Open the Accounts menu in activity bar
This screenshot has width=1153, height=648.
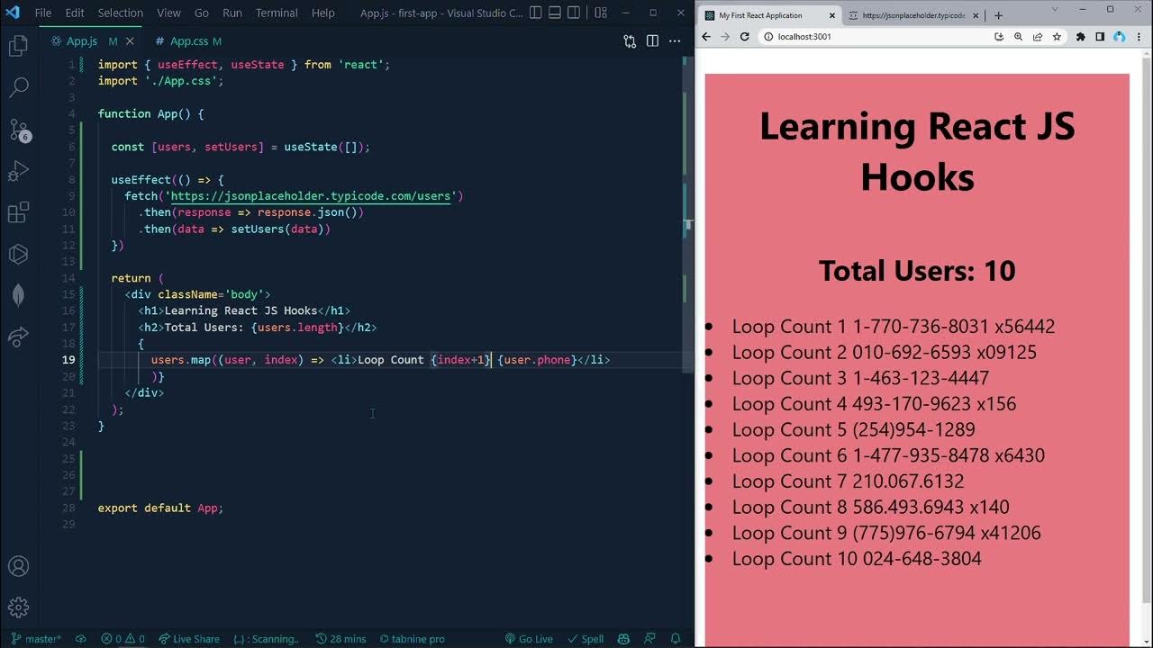pos(18,567)
